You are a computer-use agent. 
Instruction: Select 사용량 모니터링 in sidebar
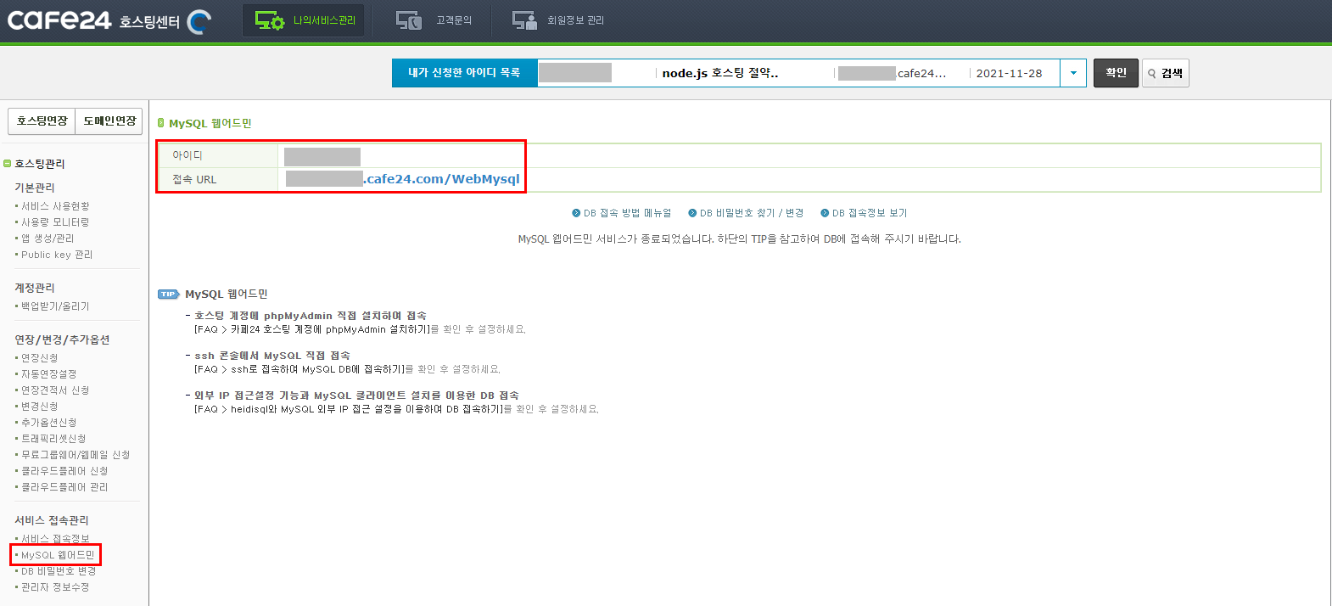55,222
